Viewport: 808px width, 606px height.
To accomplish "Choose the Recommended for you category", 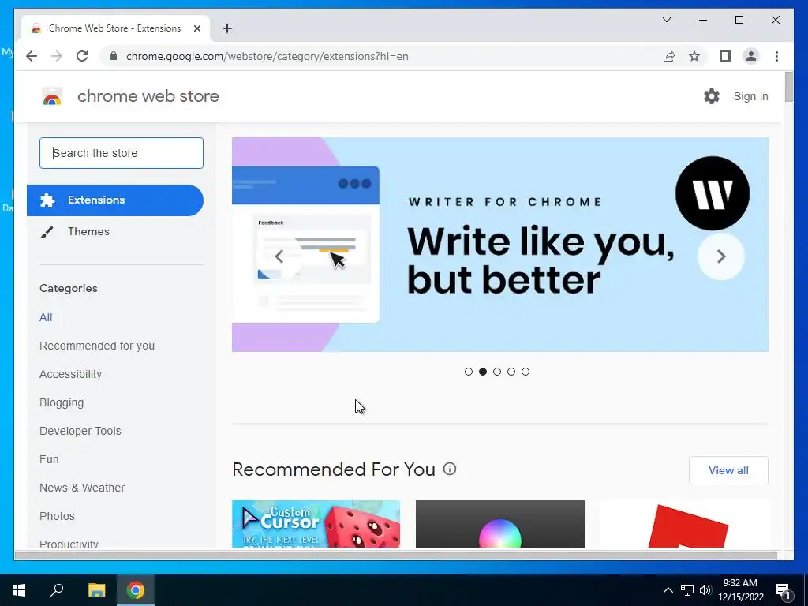I will (x=97, y=346).
